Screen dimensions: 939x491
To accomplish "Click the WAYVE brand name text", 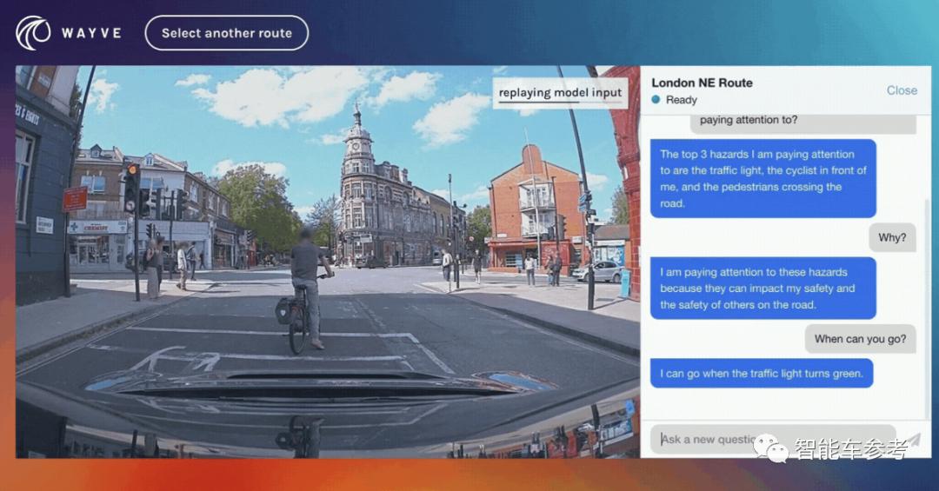I will coord(91,33).
